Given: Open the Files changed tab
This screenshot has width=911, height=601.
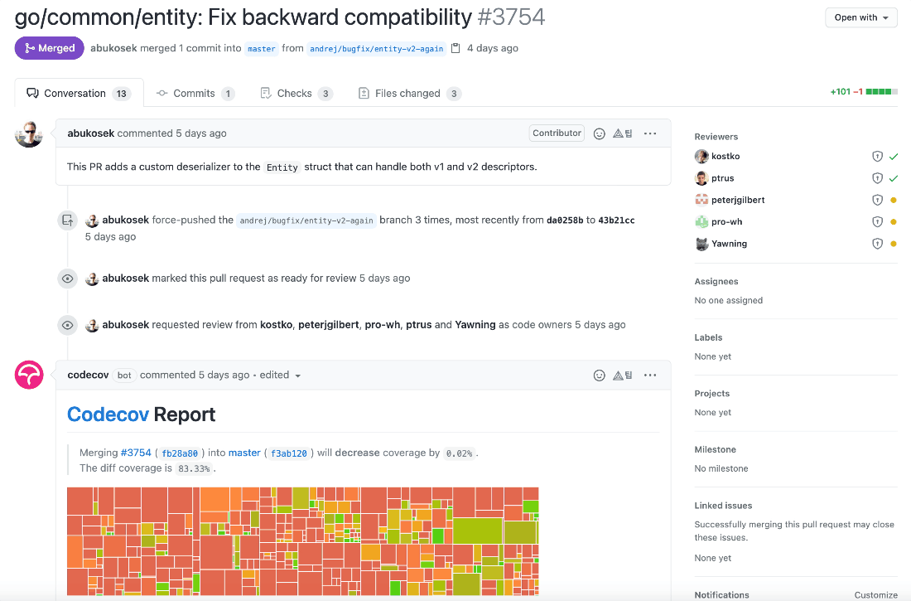Looking at the screenshot, I should click(410, 93).
